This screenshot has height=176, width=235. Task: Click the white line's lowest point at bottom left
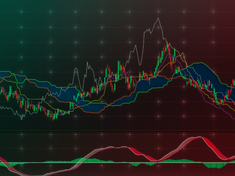[x=21, y=119]
